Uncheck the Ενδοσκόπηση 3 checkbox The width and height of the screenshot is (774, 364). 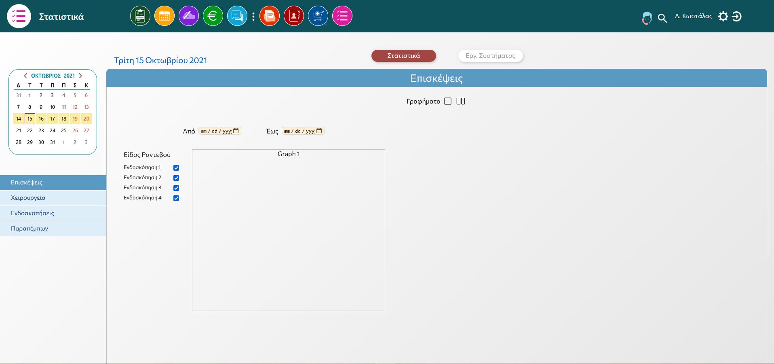[x=176, y=188]
